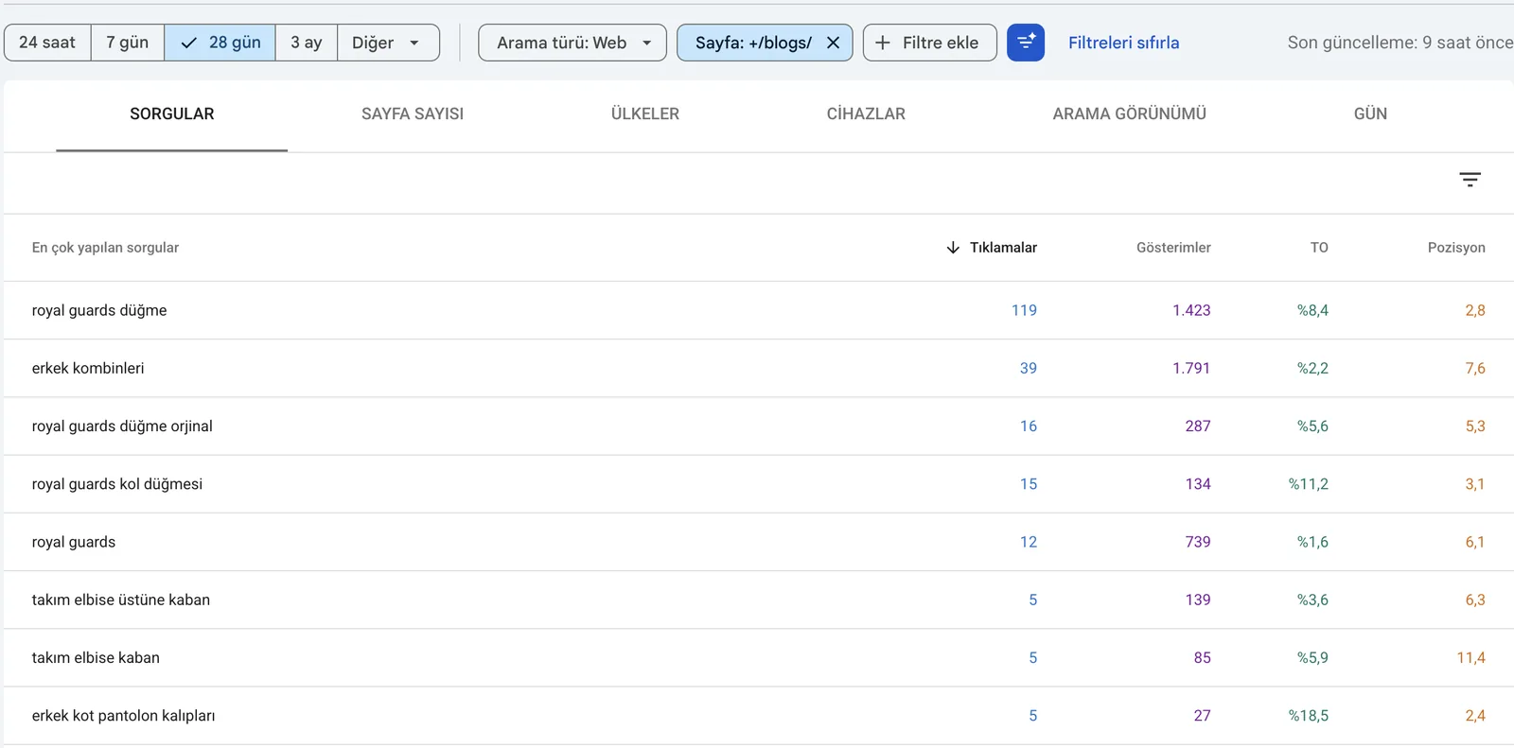Sort by the Gösterimler column header
This screenshot has height=748, width=1514.
click(x=1173, y=248)
